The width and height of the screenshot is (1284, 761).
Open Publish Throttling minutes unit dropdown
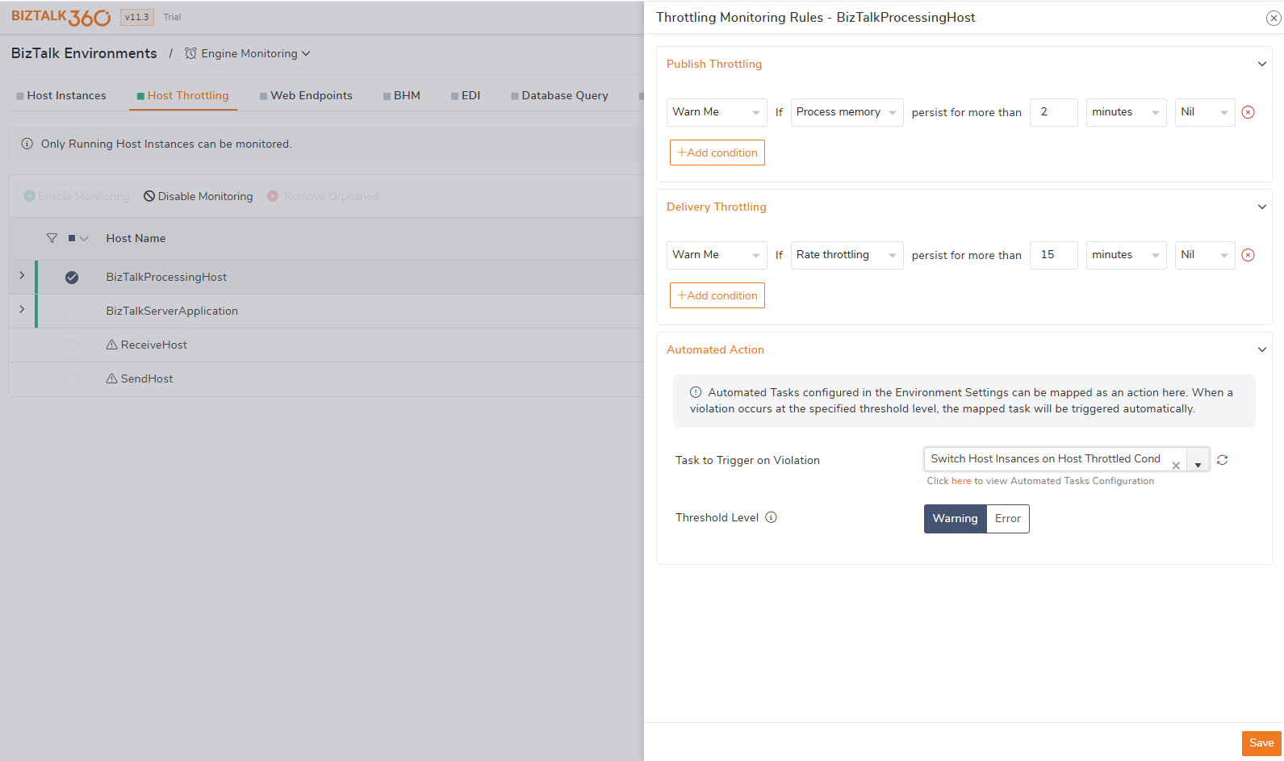pos(1126,112)
